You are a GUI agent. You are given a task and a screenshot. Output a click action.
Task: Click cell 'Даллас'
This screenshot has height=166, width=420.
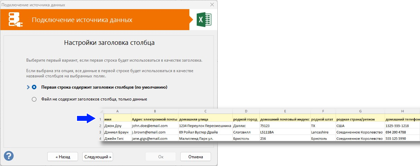point(246,126)
